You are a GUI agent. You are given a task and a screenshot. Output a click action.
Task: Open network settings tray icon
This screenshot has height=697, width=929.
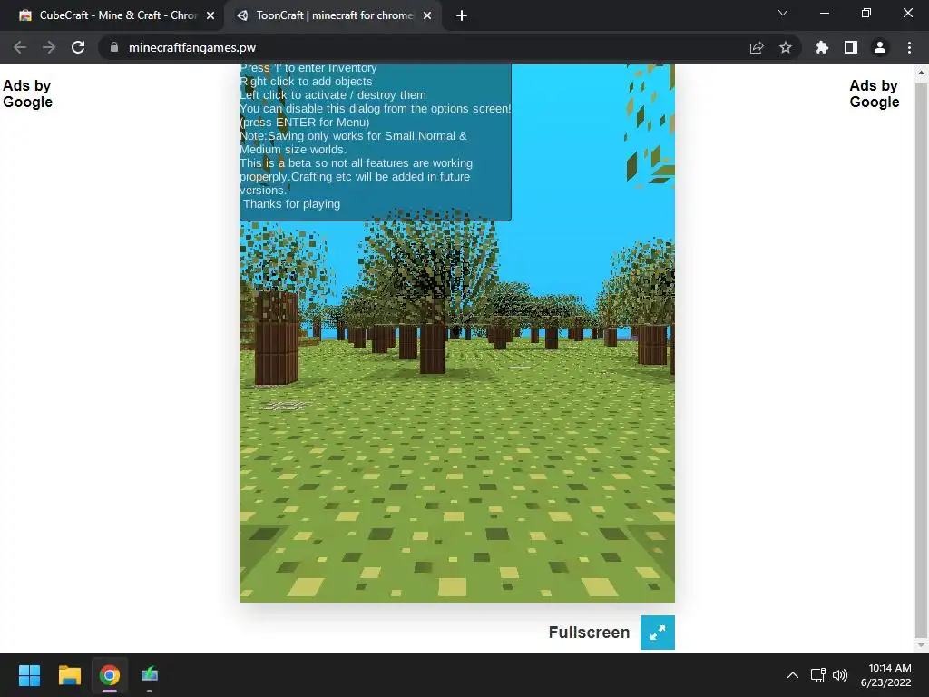pyautogui.click(x=818, y=675)
